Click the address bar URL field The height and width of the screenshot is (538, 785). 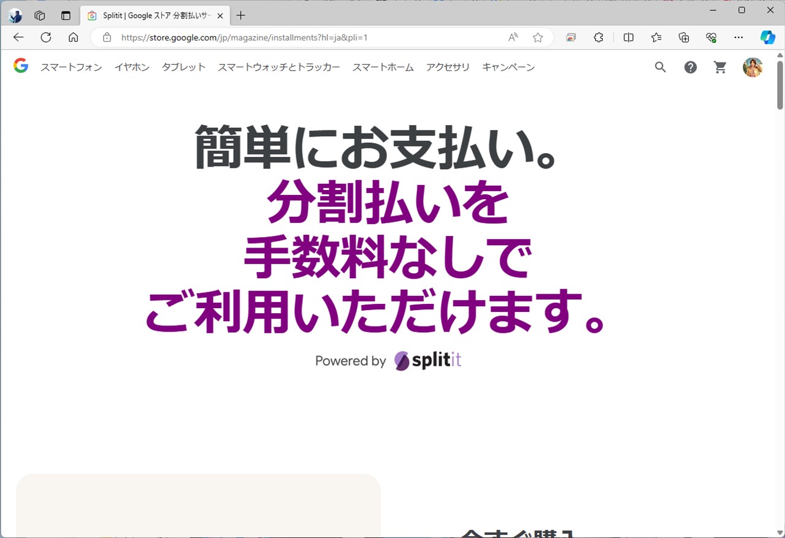point(276,37)
